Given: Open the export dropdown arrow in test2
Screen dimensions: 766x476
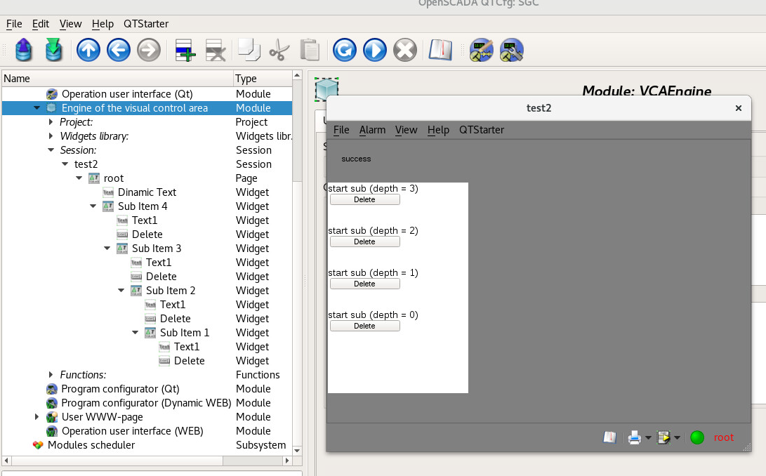Looking at the screenshot, I should pos(677,439).
